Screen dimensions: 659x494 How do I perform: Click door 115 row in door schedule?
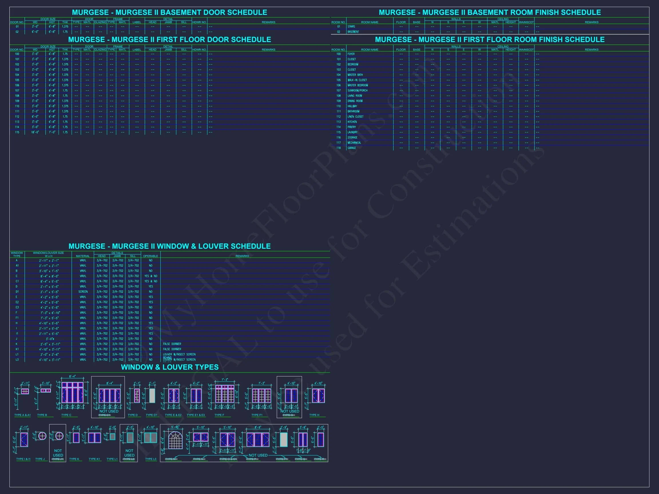click(17, 132)
